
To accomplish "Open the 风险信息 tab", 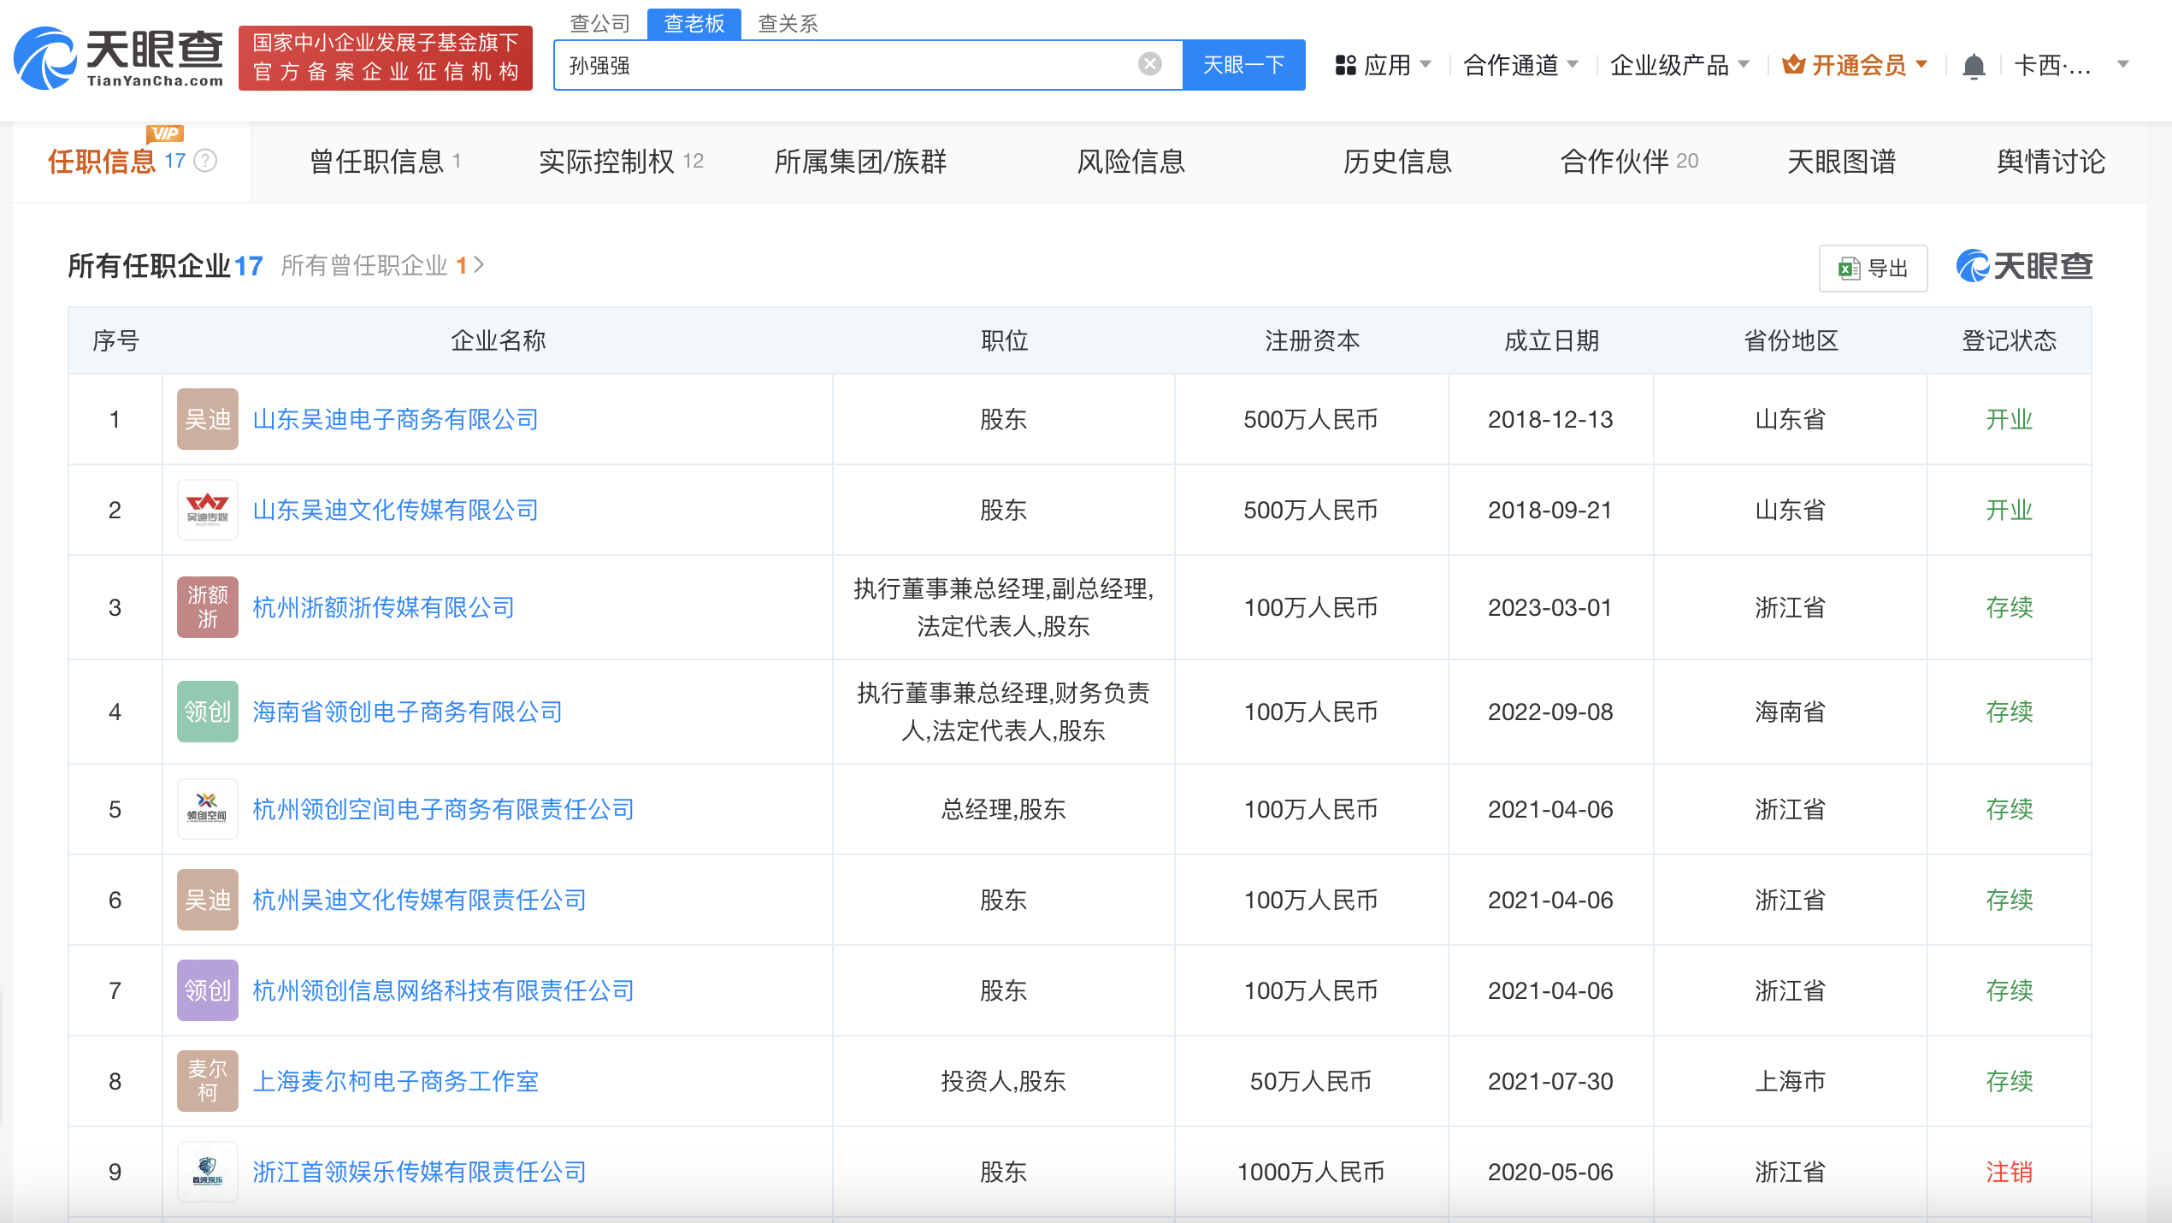I will coord(1130,162).
